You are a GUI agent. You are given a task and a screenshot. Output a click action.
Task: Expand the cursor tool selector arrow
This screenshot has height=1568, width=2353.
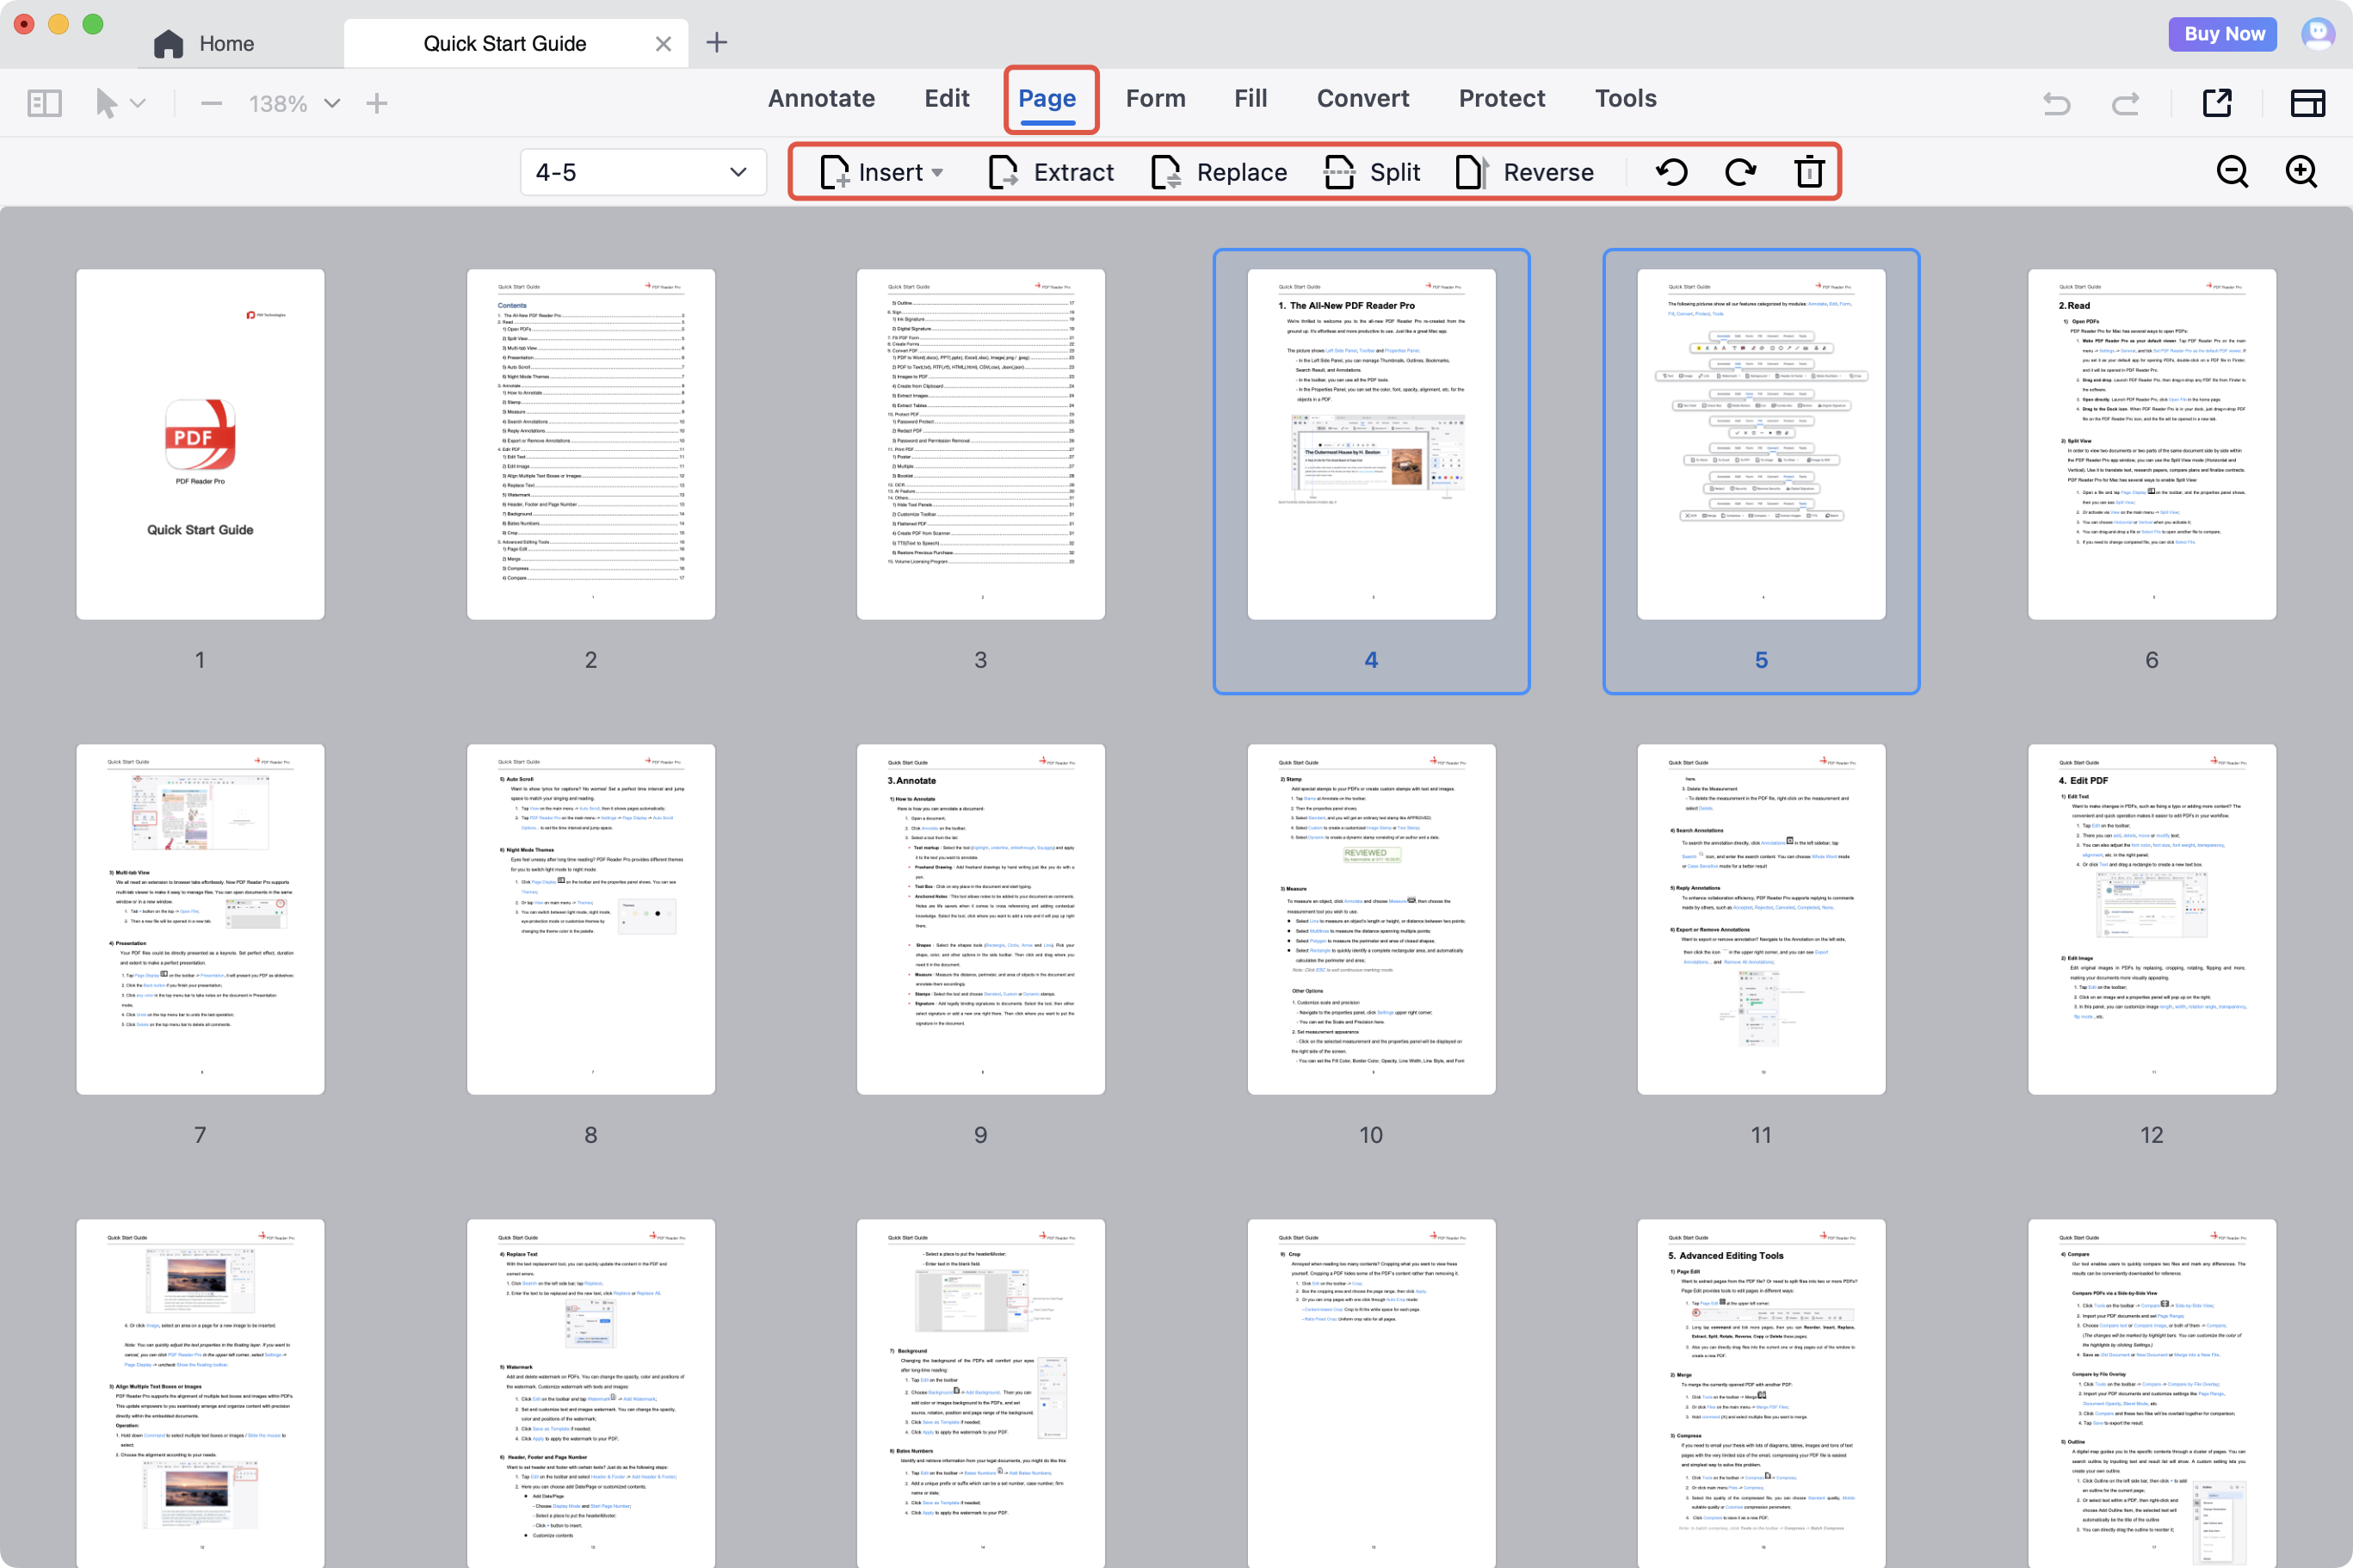[139, 103]
